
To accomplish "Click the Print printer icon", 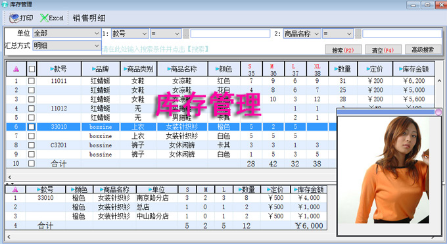I will (x=14, y=18).
